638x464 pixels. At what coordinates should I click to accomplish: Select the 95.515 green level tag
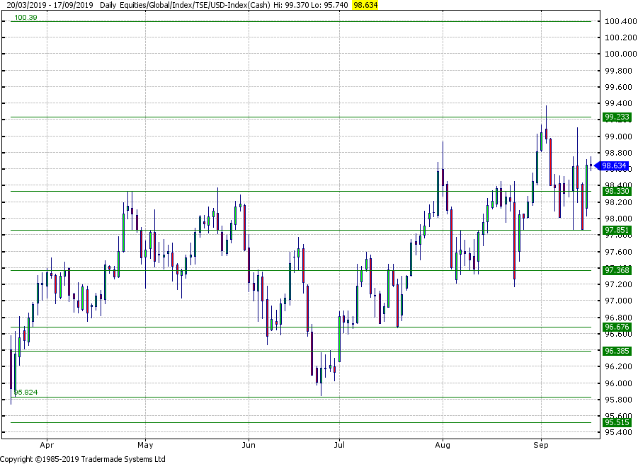pyautogui.click(x=617, y=422)
